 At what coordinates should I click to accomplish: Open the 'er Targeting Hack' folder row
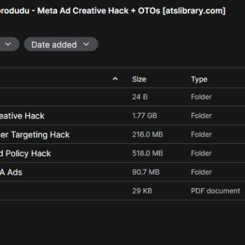[x=123, y=134]
